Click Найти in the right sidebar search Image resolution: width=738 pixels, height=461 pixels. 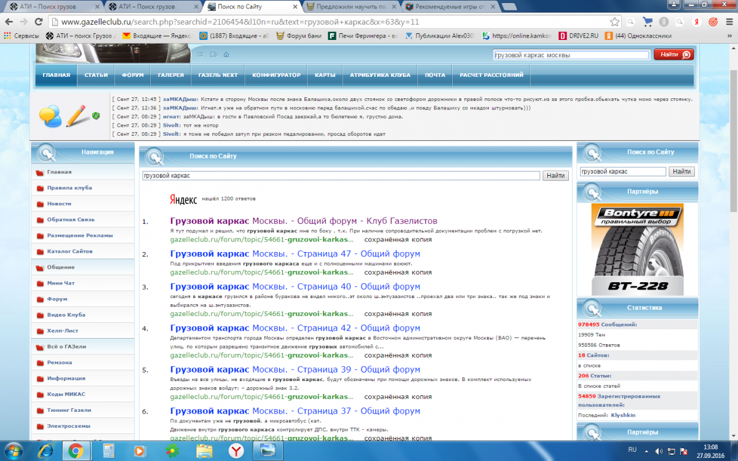[681, 171]
